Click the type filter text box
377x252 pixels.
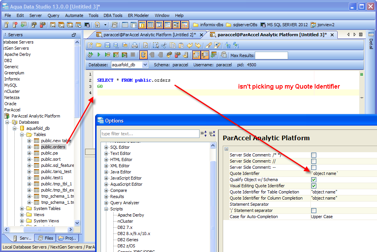coord(150,134)
